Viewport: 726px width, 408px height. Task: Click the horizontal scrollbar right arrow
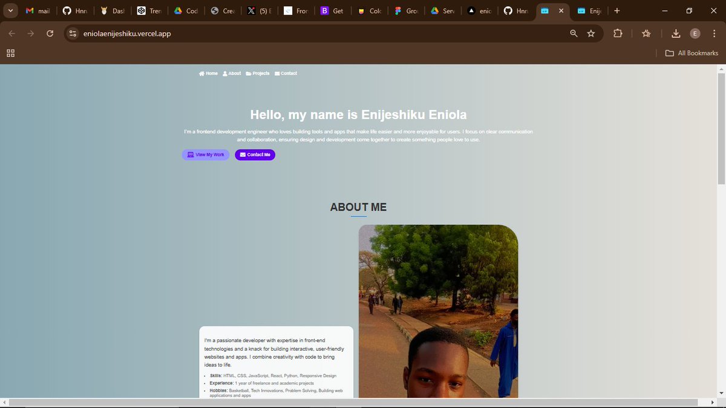point(712,403)
